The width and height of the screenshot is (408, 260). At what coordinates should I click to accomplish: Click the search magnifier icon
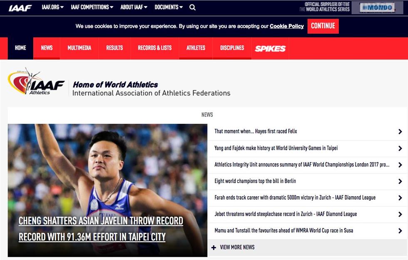[192, 7]
